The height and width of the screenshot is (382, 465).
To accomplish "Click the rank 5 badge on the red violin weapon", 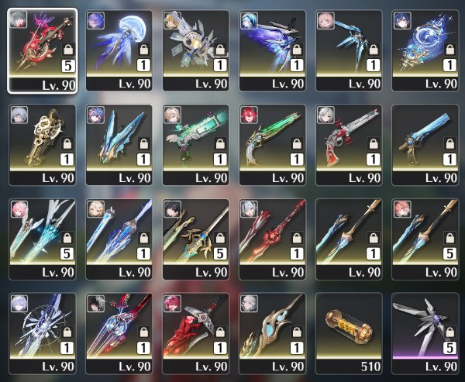I will (68, 66).
